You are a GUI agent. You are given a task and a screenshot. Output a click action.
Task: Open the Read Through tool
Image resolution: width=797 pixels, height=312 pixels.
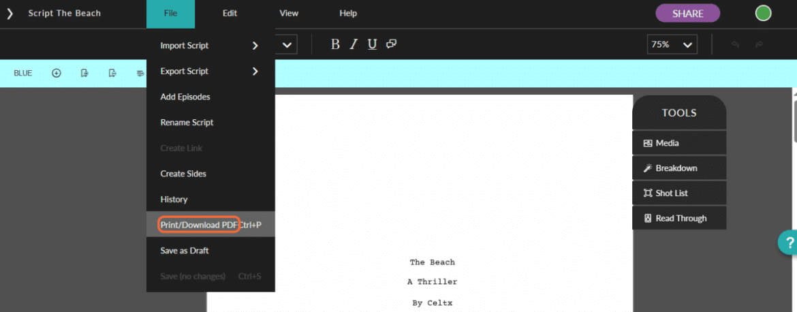point(679,219)
